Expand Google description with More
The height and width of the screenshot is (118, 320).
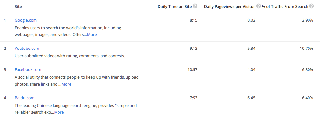point(92,35)
